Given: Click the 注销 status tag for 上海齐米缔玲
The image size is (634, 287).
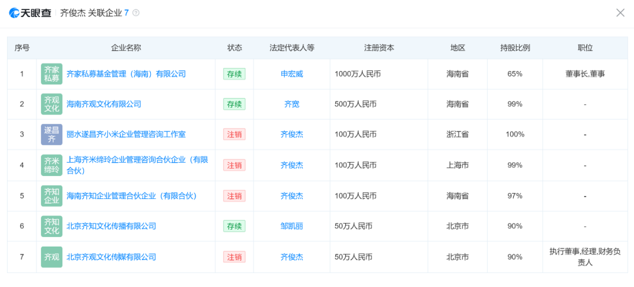Looking at the screenshot, I should [234, 166].
